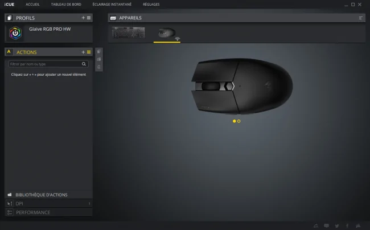370x230 pixels.
Task: Add a new action with plus icon
Action: coord(83,52)
